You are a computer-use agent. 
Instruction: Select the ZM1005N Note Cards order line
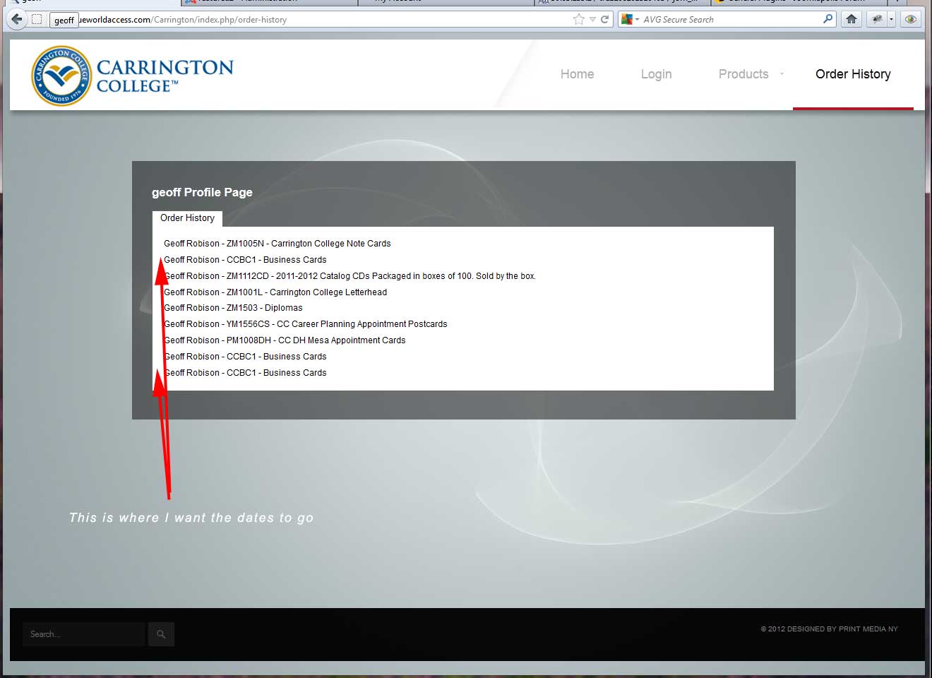tap(277, 244)
